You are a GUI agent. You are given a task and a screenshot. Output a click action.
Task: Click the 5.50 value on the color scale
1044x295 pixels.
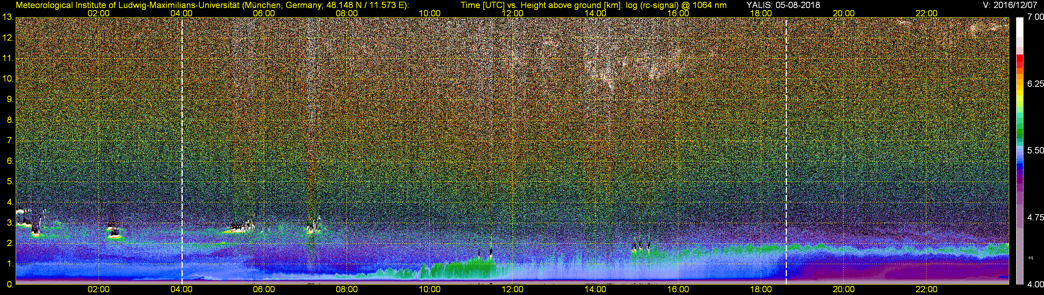pyautogui.click(x=1036, y=150)
